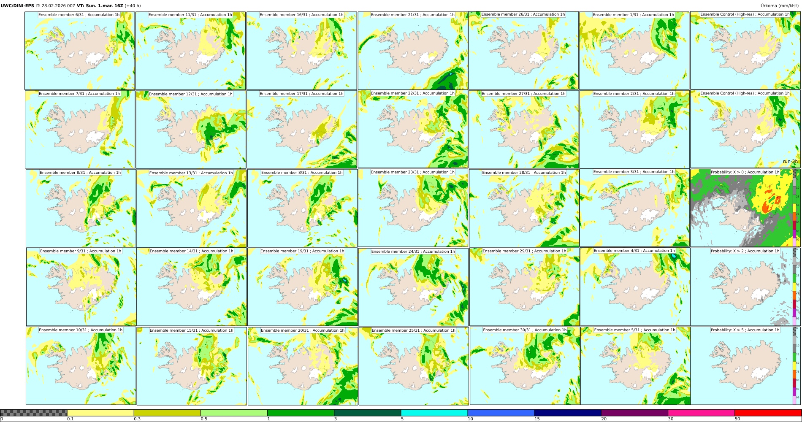Select the purple 20–30 legend swatch
This screenshot has width=802, height=422.
[x=634, y=413]
